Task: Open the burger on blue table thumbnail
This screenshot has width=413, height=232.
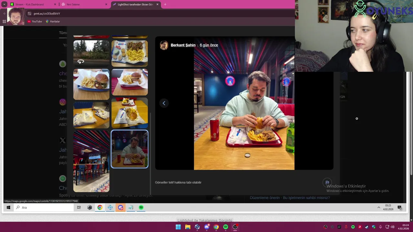Action: click(91, 84)
